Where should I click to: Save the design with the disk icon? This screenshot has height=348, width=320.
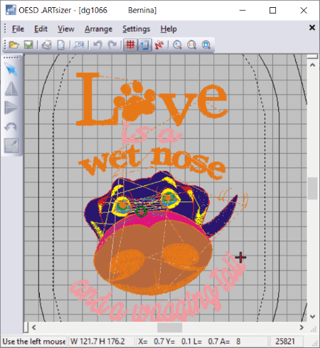pyautogui.click(x=28, y=45)
